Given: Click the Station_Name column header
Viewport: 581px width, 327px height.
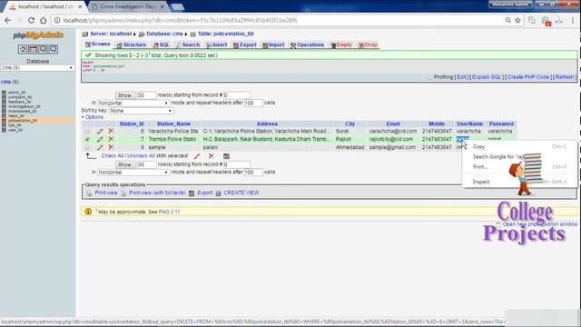Looking at the screenshot, I should [173, 124].
